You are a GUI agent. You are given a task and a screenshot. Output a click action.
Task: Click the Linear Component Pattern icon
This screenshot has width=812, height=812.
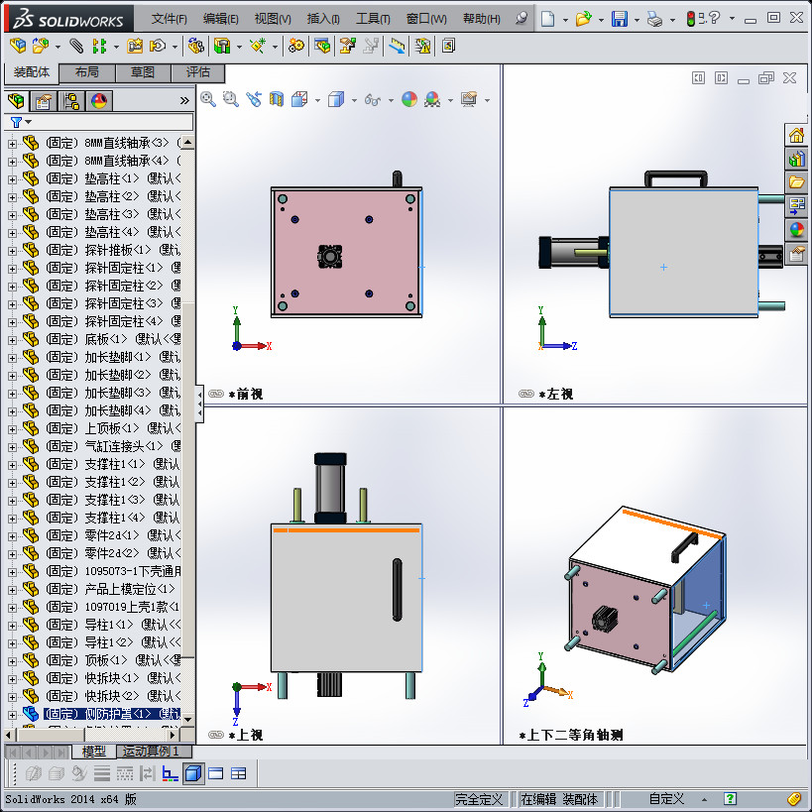99,46
